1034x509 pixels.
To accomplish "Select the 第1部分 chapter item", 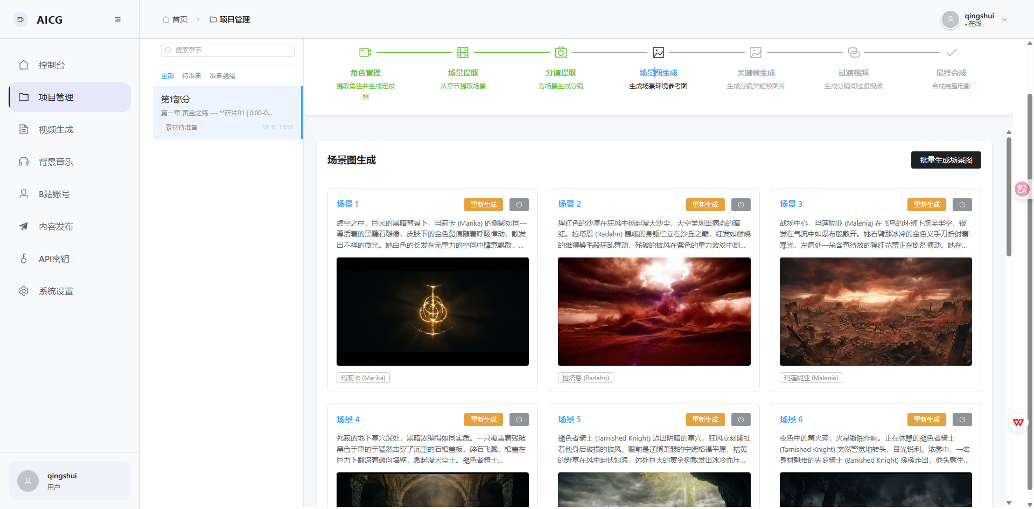I will (x=227, y=113).
